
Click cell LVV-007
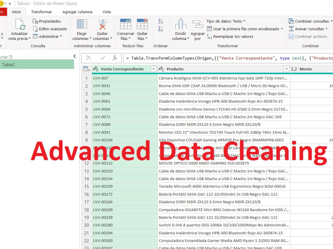125,78
